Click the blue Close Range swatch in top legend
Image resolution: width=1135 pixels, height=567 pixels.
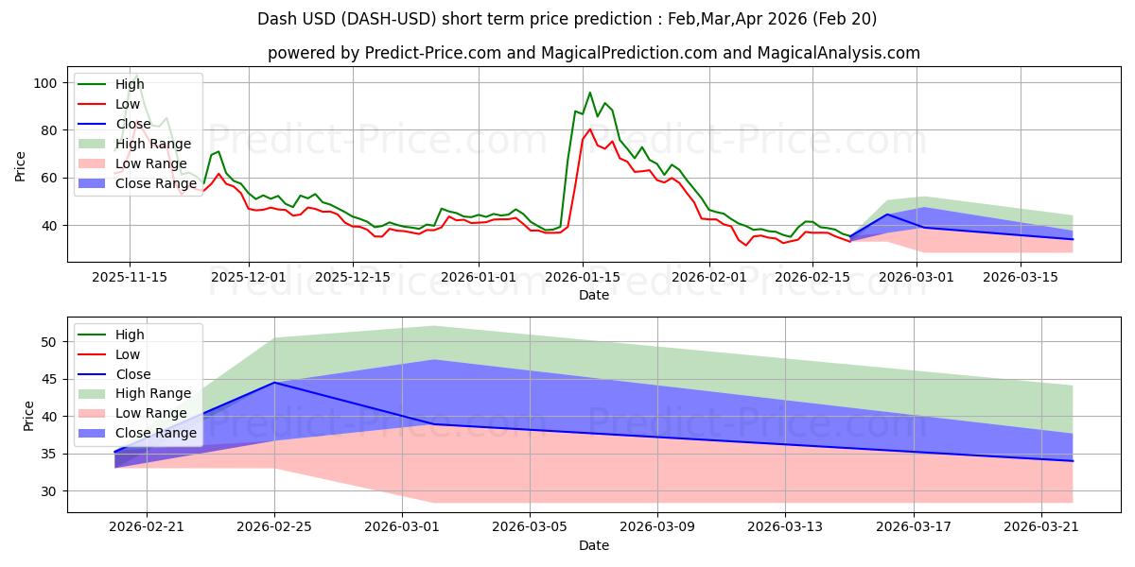point(92,183)
